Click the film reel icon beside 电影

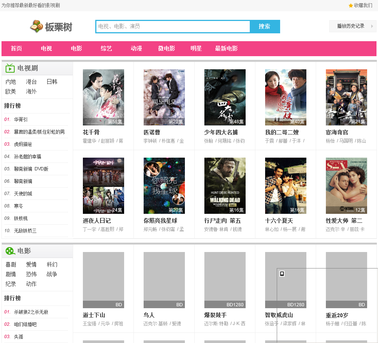[x=10, y=251]
